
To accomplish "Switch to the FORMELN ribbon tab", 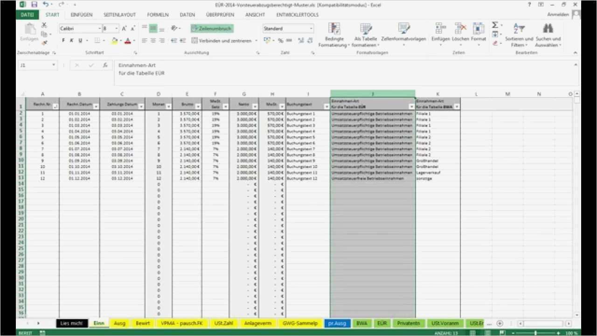I will click(158, 14).
